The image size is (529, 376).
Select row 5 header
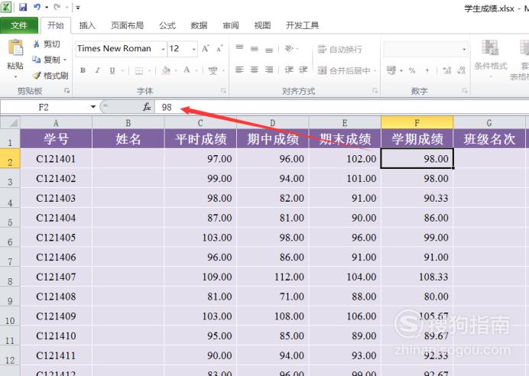point(10,219)
